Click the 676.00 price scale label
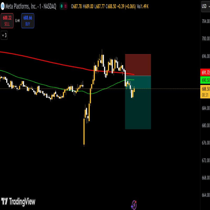The width and height of the screenshot is (210, 210). click(x=206, y=143)
